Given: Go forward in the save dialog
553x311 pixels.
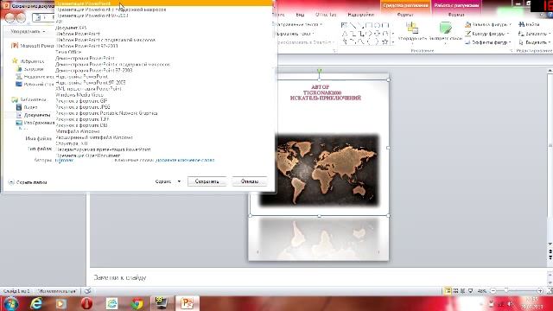Looking at the screenshot, I should [21, 17].
